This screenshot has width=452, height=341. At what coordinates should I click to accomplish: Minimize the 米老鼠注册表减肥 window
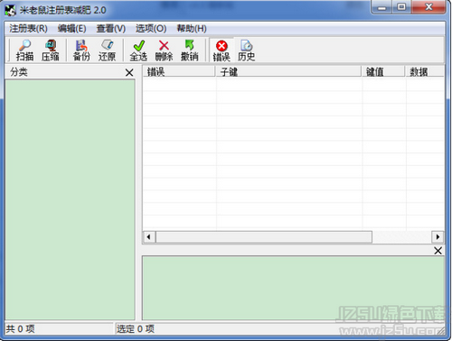coord(381,7)
